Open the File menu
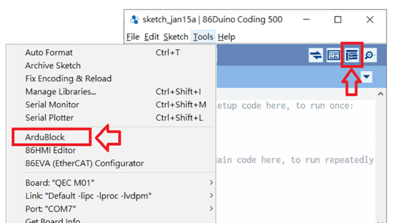This screenshot has width=401, height=223. click(133, 36)
